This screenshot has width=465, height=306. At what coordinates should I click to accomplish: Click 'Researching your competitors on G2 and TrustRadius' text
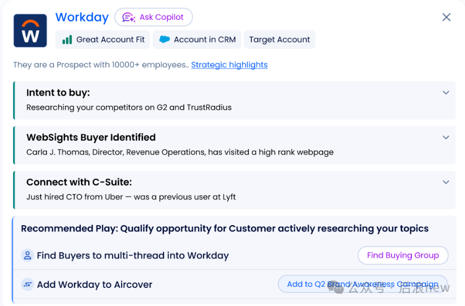(x=129, y=107)
